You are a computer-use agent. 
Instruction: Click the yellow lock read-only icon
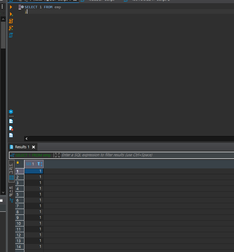(18, 163)
